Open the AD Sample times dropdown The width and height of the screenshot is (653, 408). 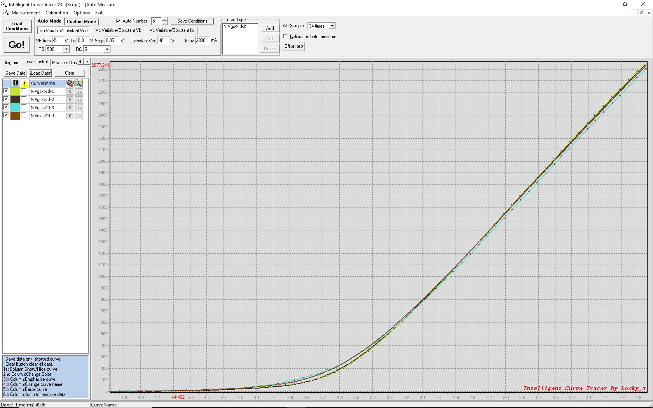(332, 26)
